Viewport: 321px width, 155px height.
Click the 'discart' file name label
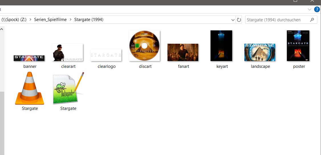tap(145, 66)
